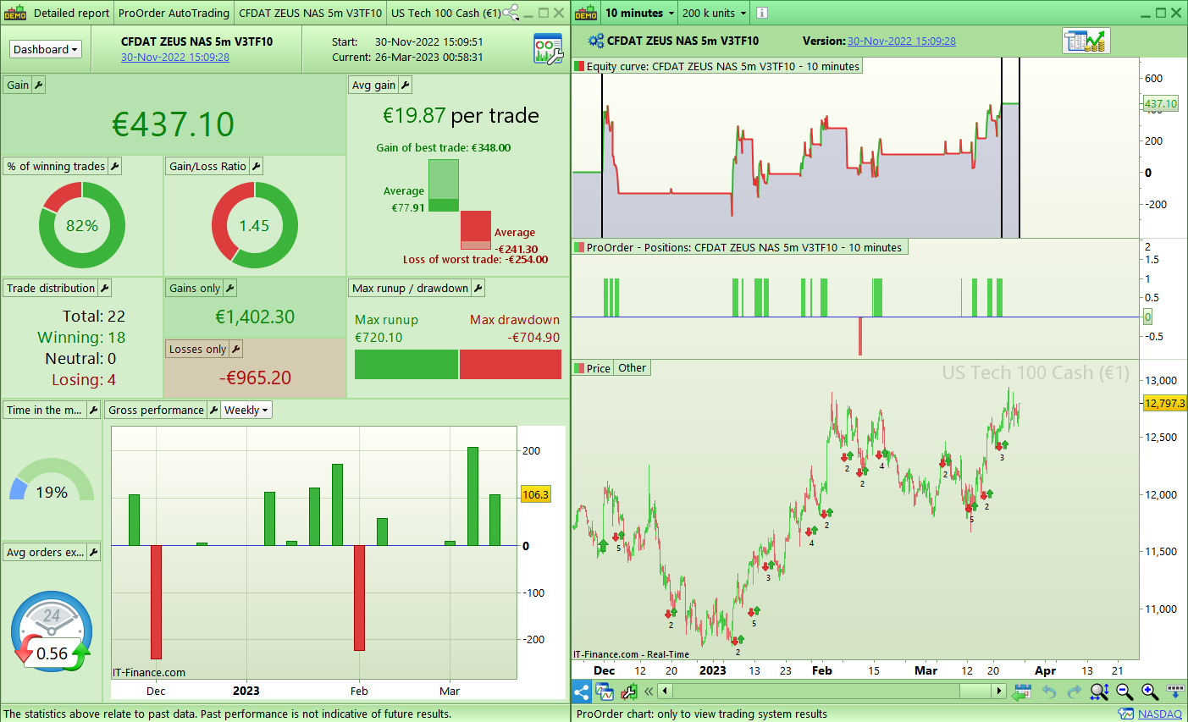Collapse toolbar with double left chevron
Viewport: 1188px width, 722px height.
649,692
